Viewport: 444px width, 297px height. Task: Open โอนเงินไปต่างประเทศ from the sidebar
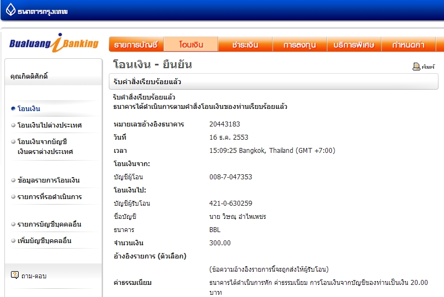(x=49, y=125)
